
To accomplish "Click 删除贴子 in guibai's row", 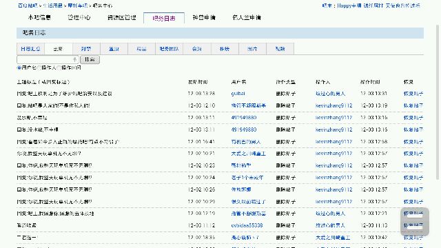I will pos(285,94).
